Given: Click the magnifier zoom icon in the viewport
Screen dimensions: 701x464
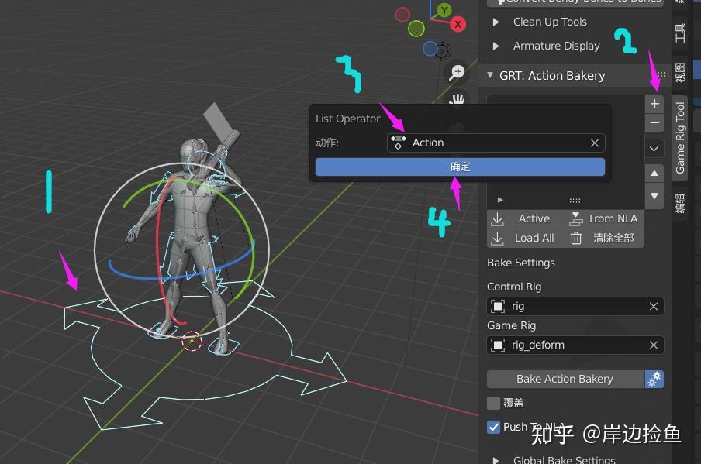Looking at the screenshot, I should [457, 71].
